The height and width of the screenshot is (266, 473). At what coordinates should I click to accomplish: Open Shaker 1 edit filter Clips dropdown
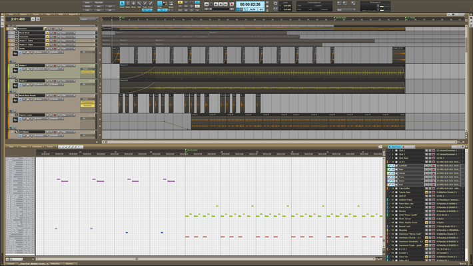coord(69,65)
